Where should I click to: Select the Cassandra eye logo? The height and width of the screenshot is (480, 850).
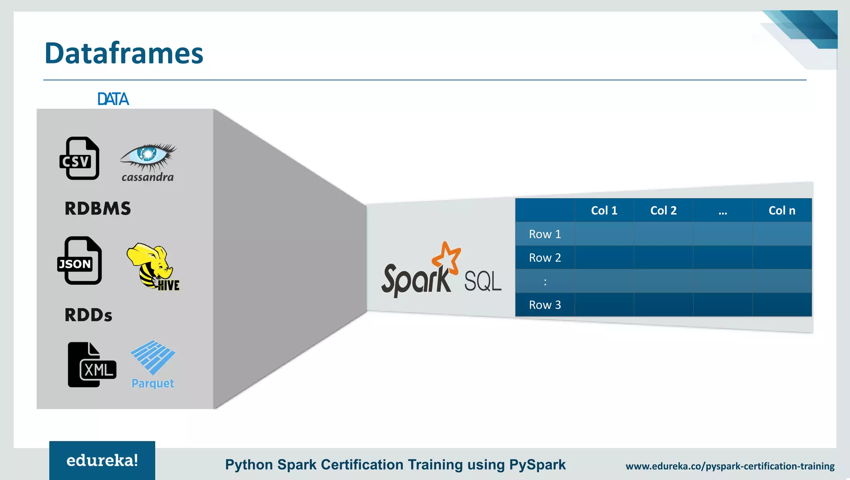[148, 162]
